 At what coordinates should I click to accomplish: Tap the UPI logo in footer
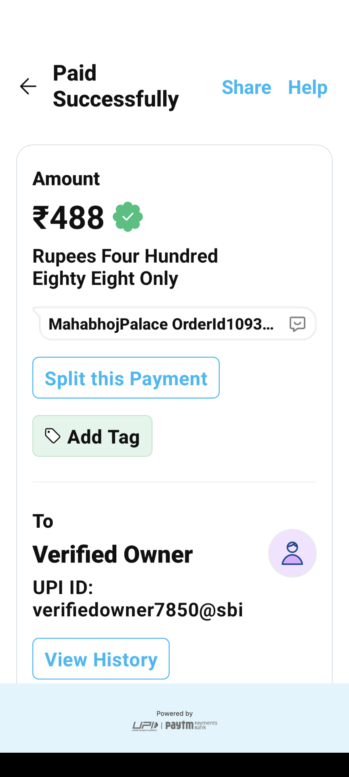click(145, 726)
